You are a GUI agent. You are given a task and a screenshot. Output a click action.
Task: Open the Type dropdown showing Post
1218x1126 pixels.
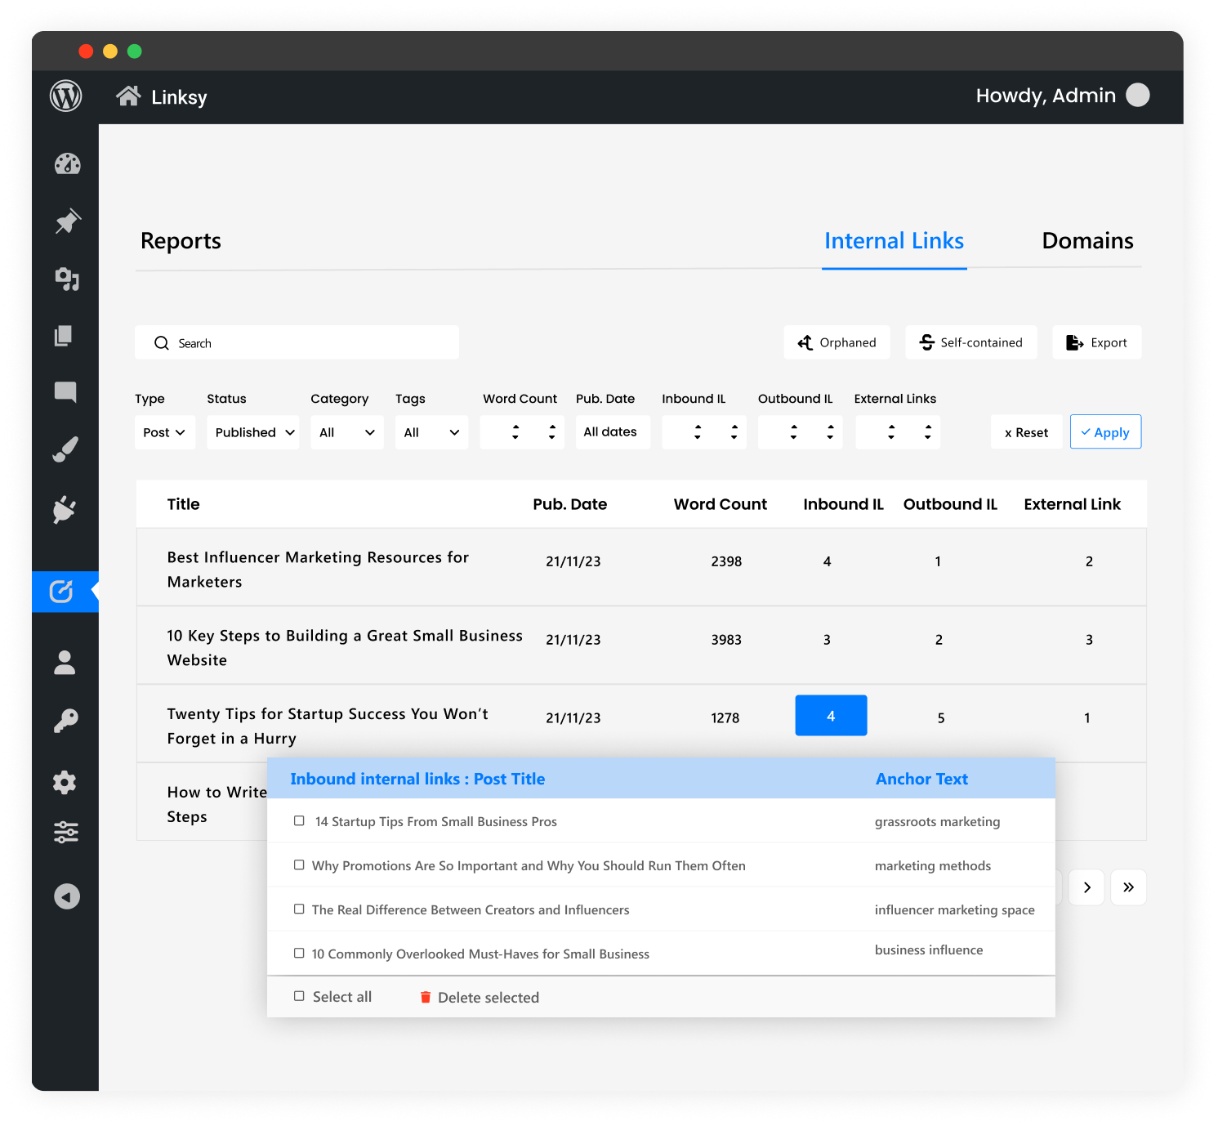click(164, 432)
